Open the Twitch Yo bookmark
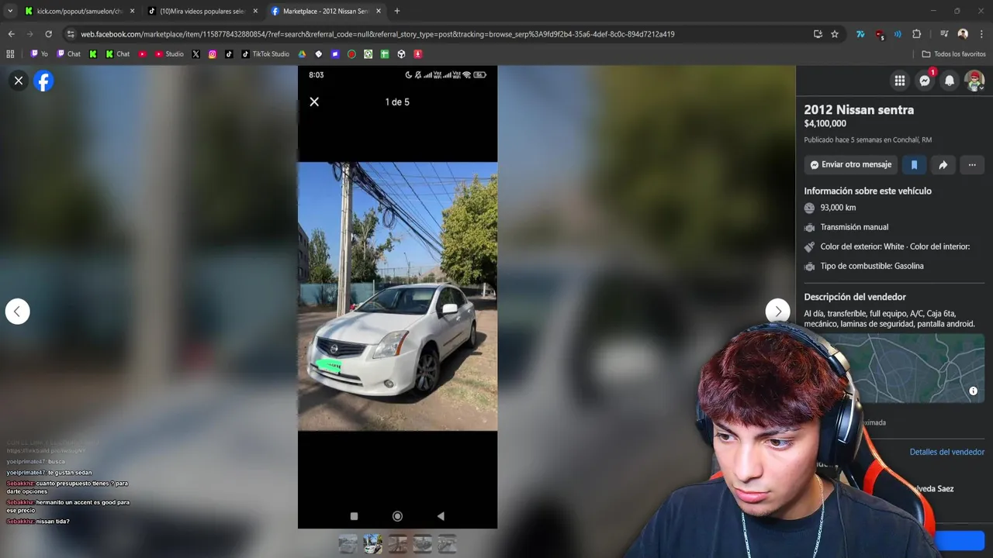Screen dimensions: 993x558 pyautogui.click(x=39, y=54)
